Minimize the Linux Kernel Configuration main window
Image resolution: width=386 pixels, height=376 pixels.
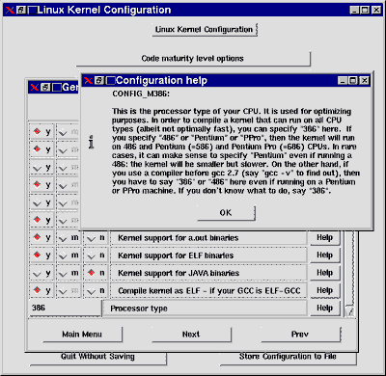click(355, 10)
